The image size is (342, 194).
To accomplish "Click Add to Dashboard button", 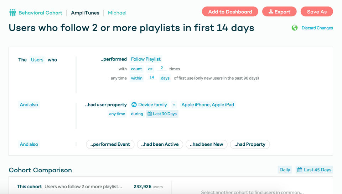I will pos(230,12).
